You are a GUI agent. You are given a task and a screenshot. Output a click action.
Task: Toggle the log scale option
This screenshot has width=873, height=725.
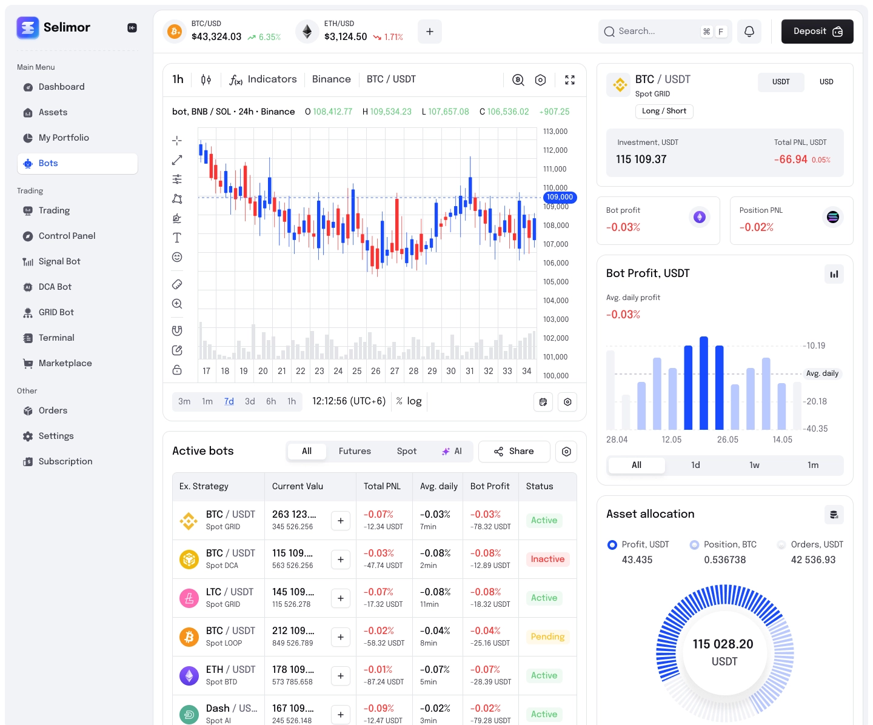pyautogui.click(x=414, y=401)
